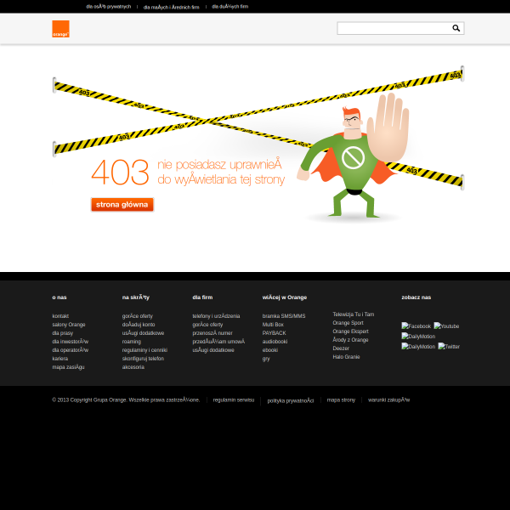Screen dimensions: 510x510
Task: Open the Youtube social icon link
Action: pos(446,326)
